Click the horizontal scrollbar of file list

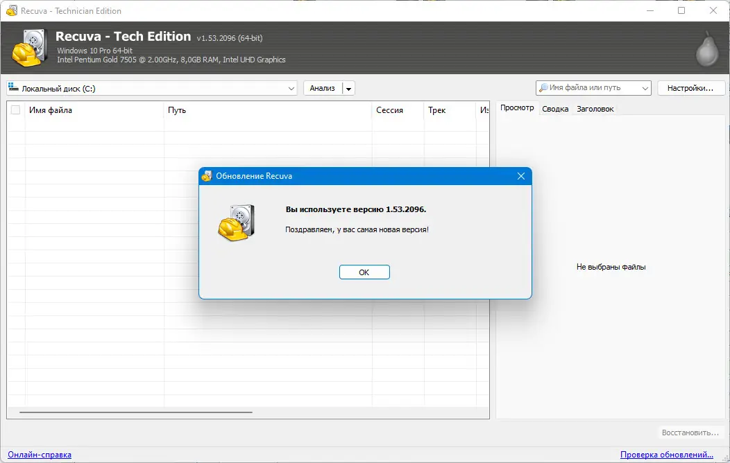(136, 412)
